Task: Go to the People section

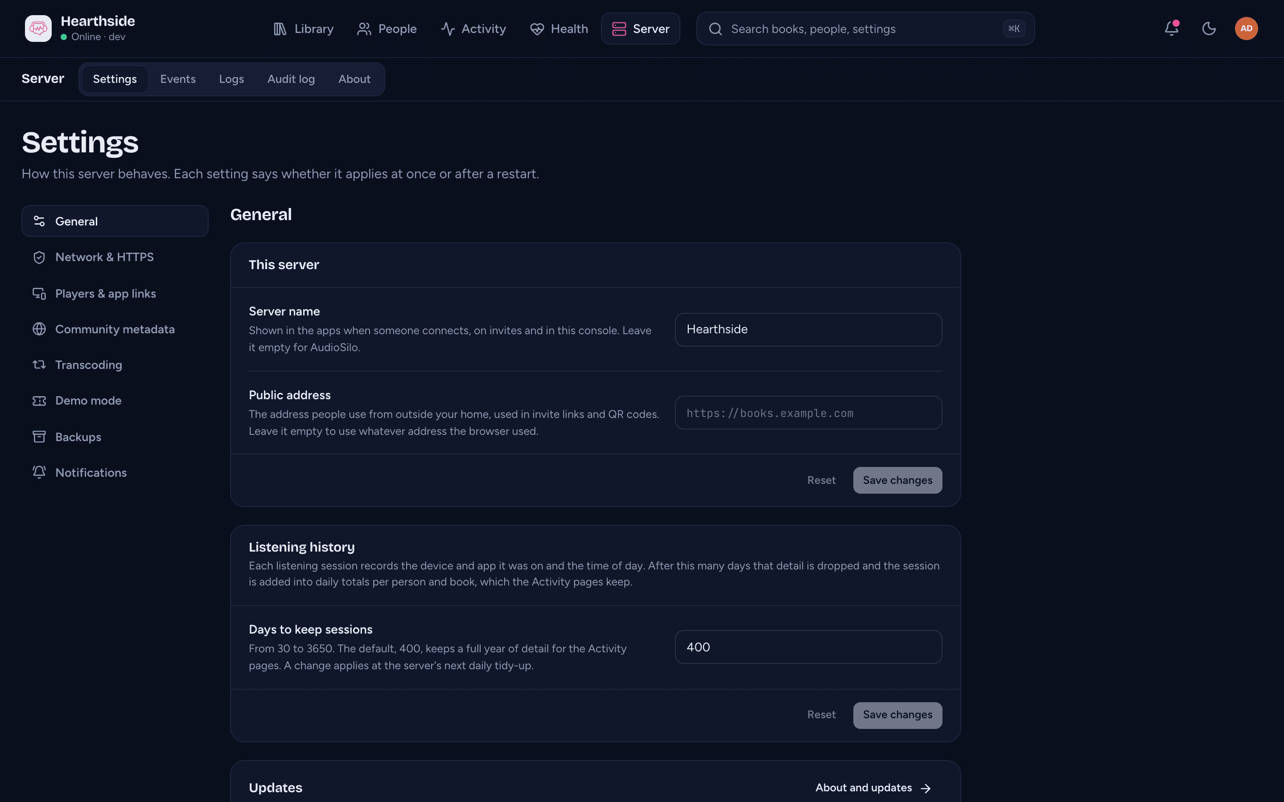Action: [x=387, y=29]
